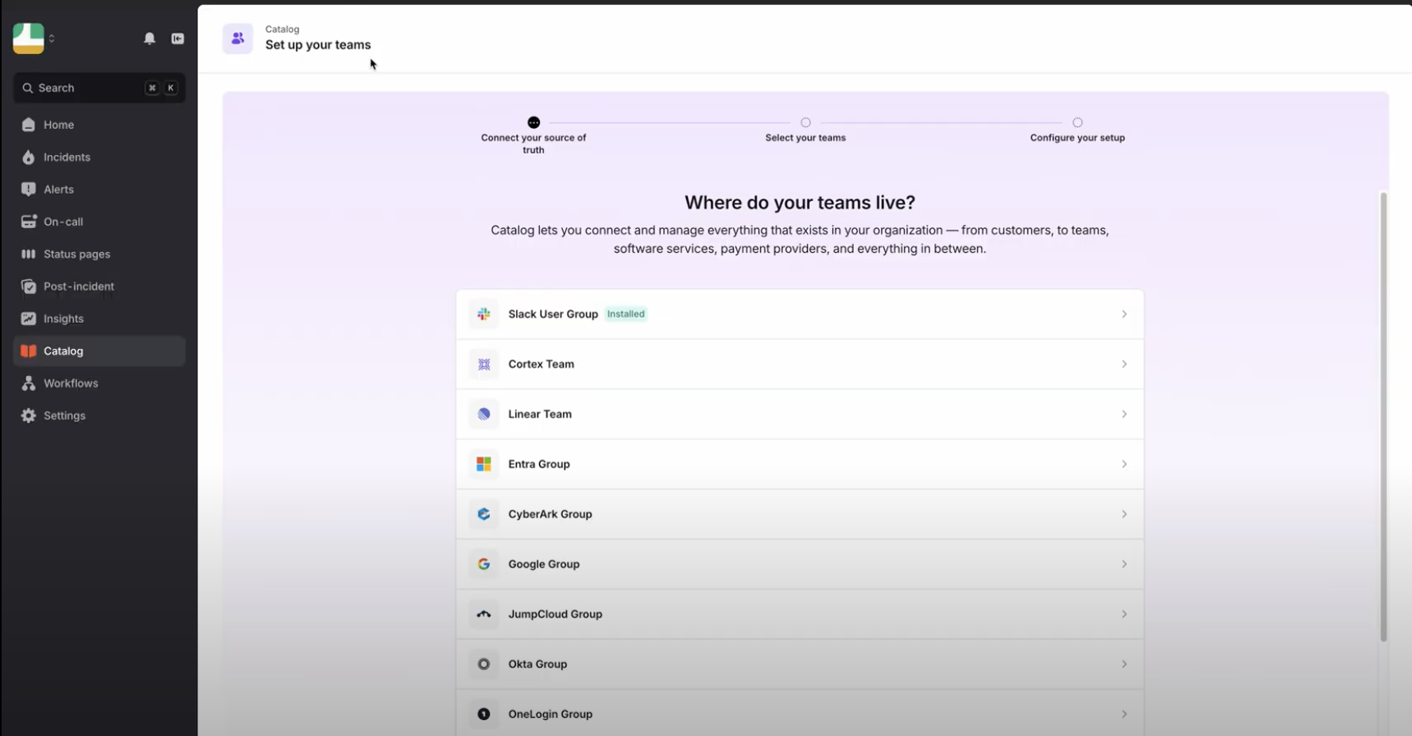This screenshot has width=1412, height=736.
Task: Expand Cortex Team chevron
Action: click(1124, 364)
